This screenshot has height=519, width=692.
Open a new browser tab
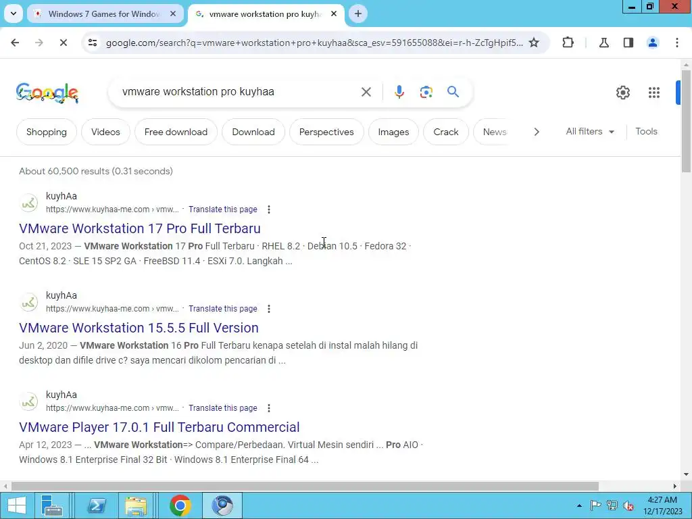pyautogui.click(x=358, y=14)
